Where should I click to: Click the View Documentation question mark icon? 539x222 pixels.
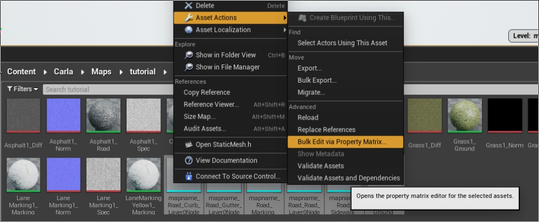pos(188,160)
